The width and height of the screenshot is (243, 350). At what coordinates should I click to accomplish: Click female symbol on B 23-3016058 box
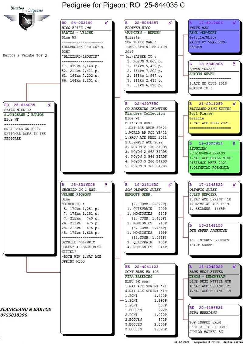click(x=106, y=185)
